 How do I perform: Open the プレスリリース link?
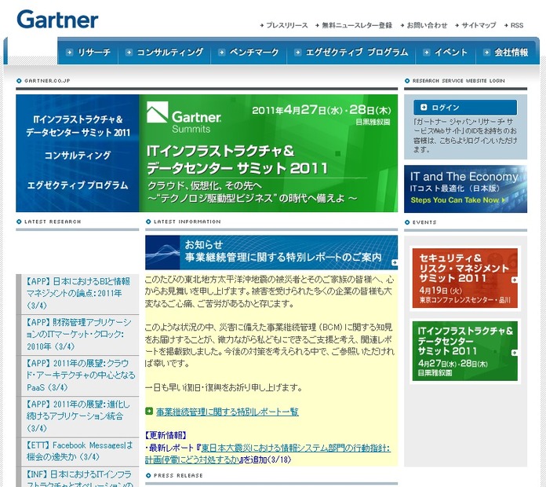pos(287,25)
